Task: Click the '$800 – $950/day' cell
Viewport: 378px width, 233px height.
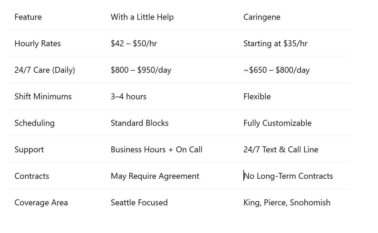Action: (141, 70)
